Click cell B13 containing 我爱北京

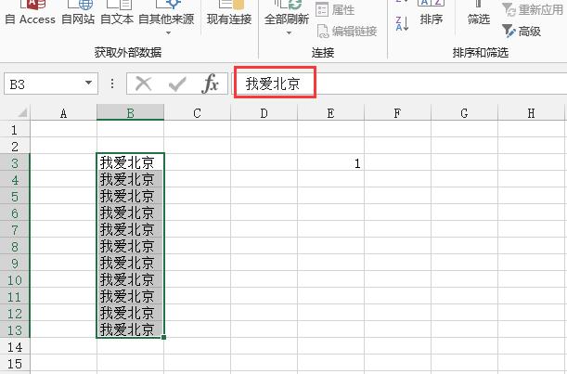click(x=131, y=329)
